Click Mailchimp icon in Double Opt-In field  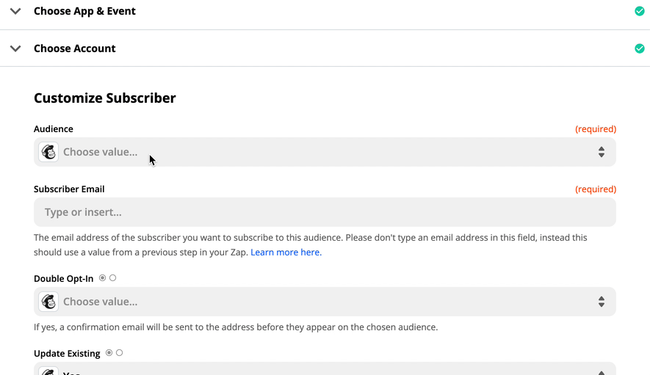pyautogui.click(x=48, y=302)
